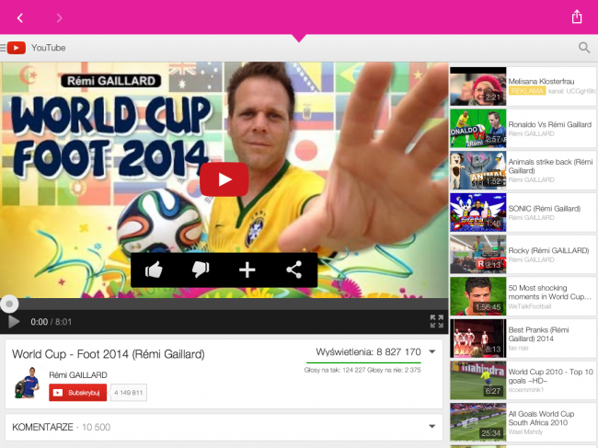Click the subscriber count 4 149 811
Viewport: 598px width, 448px height.
pos(128,392)
